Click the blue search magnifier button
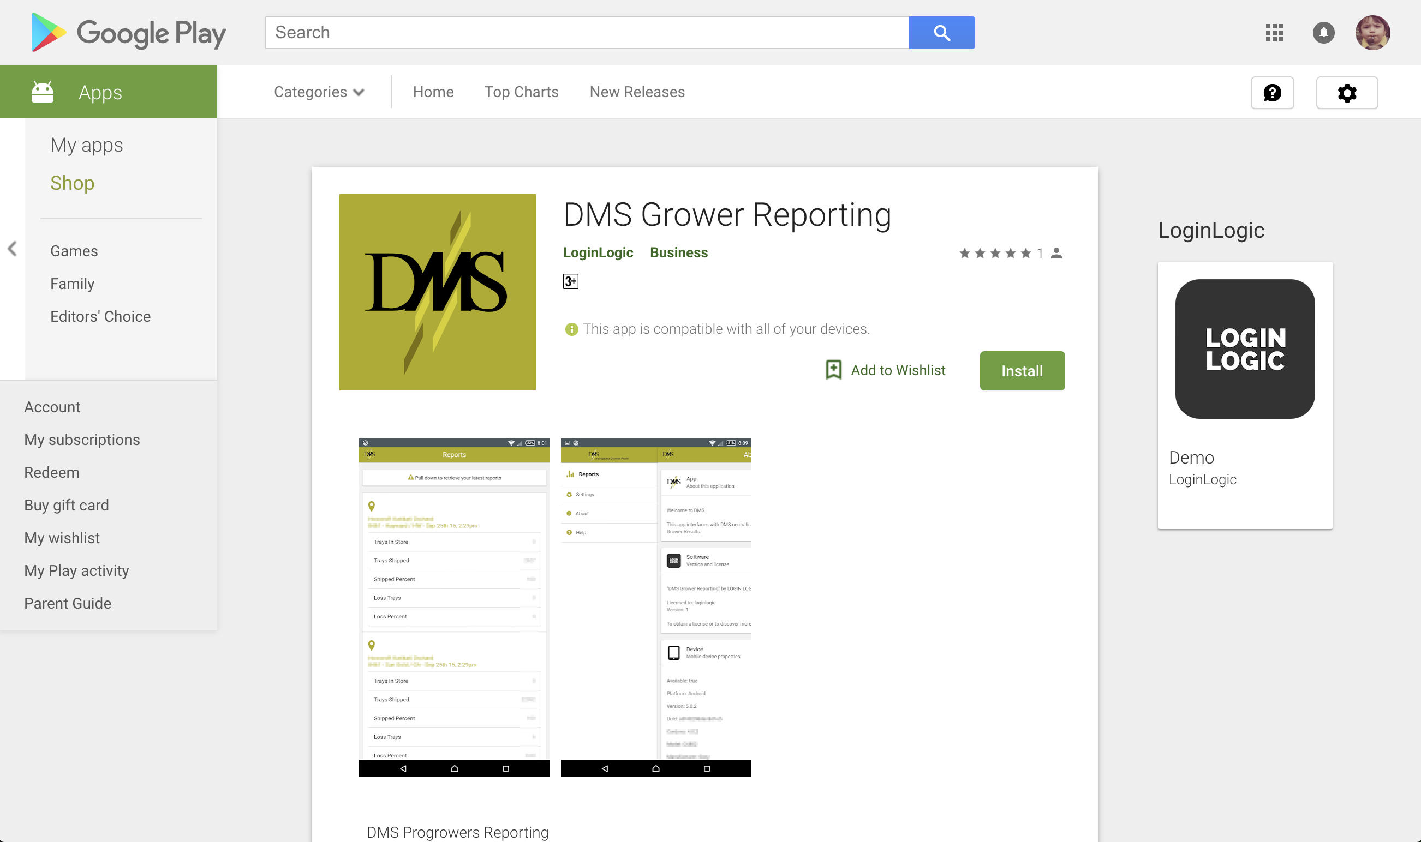 click(x=941, y=33)
